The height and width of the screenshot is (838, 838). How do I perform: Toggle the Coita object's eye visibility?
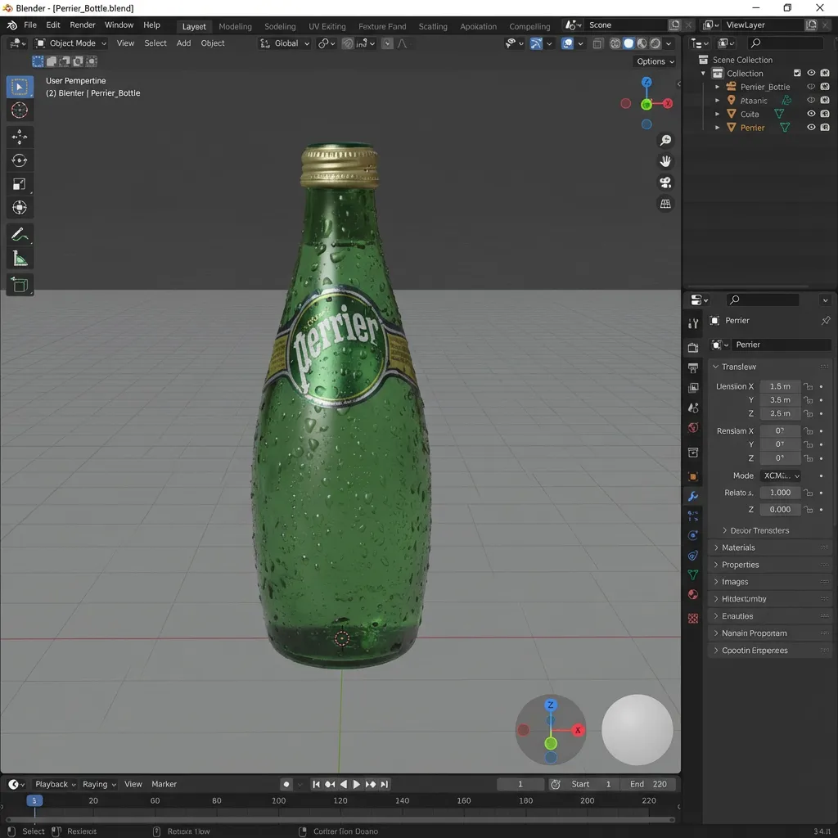(x=811, y=114)
